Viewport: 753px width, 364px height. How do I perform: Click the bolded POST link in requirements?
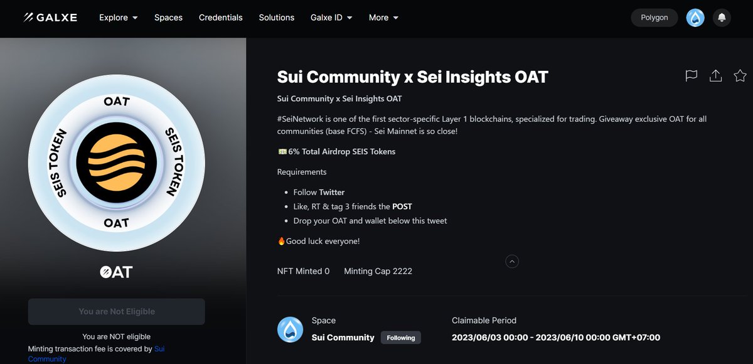point(402,206)
